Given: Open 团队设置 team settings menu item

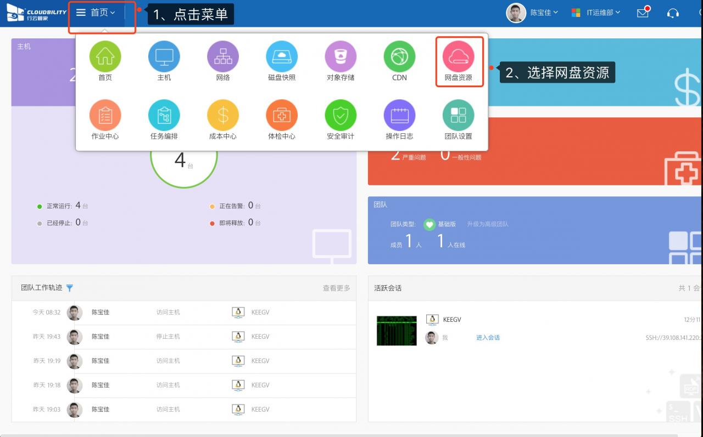Looking at the screenshot, I should [458, 115].
